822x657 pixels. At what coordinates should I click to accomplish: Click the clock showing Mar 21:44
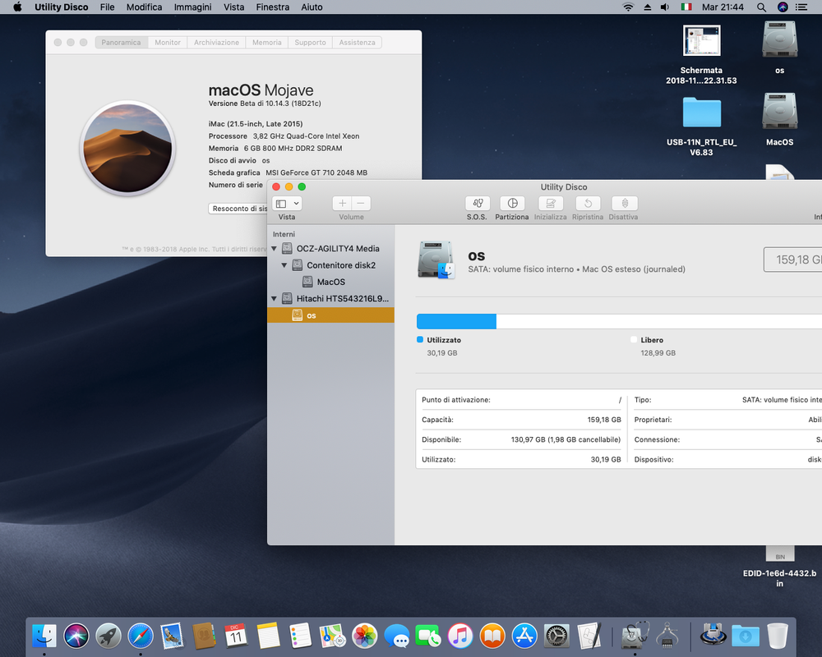[x=723, y=7]
